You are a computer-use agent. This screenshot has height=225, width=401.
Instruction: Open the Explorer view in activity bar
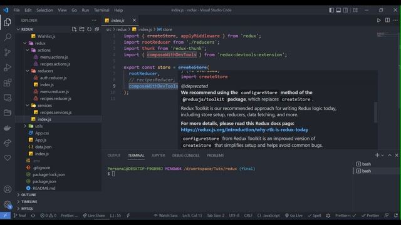coord(8,22)
